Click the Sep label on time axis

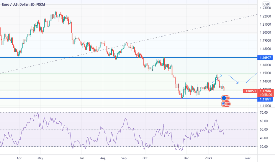[x=124, y=158]
